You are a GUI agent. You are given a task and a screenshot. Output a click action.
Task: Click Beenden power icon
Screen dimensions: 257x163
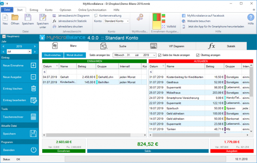click(x=34, y=150)
